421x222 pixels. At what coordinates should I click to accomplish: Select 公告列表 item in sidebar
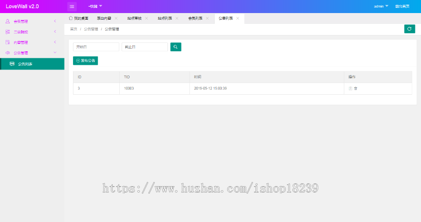click(32, 64)
